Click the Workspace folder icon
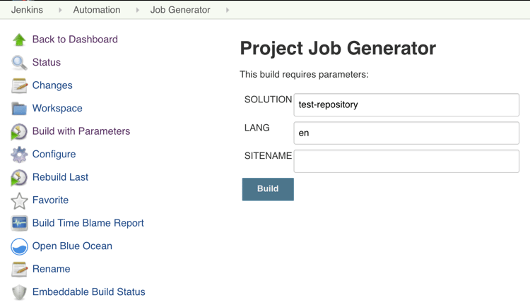530x307 pixels. tap(19, 109)
